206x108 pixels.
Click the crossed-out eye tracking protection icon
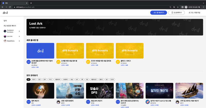tap(174, 7)
